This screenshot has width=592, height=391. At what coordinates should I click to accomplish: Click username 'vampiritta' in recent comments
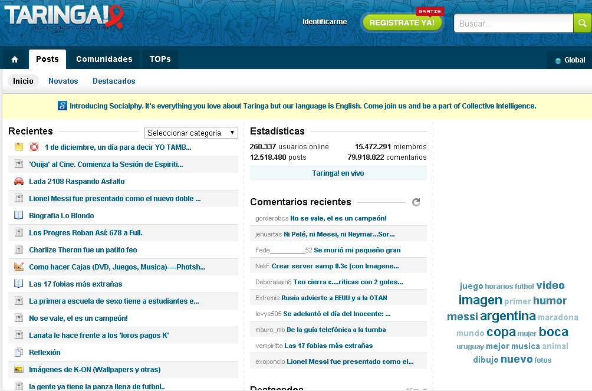(x=269, y=346)
